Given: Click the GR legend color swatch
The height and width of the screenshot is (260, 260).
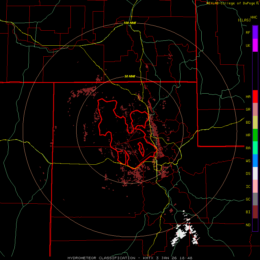Looking at the screenshot, I should pyautogui.click(x=255, y=109).
